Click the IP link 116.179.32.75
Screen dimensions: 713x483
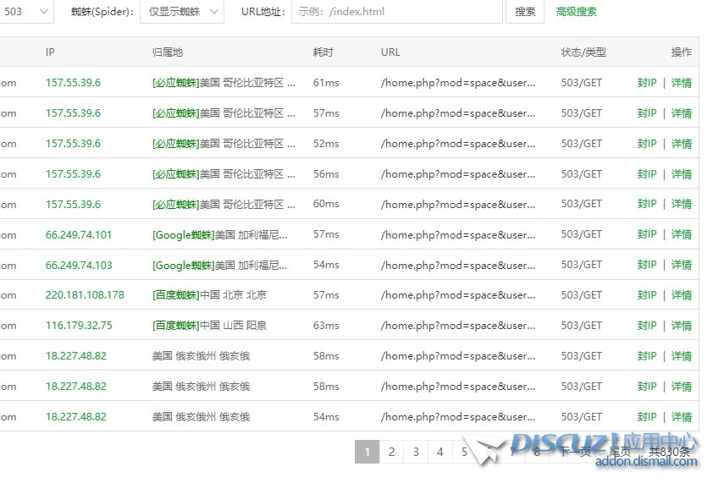[79, 326]
